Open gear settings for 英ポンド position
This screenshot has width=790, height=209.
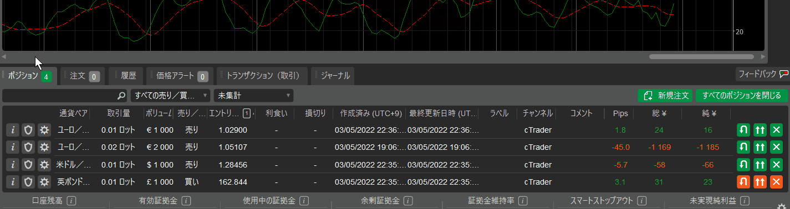point(44,181)
